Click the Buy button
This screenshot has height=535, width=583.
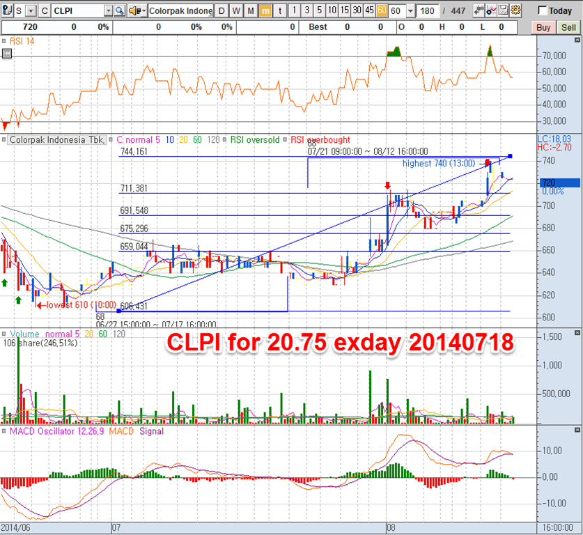click(x=543, y=27)
